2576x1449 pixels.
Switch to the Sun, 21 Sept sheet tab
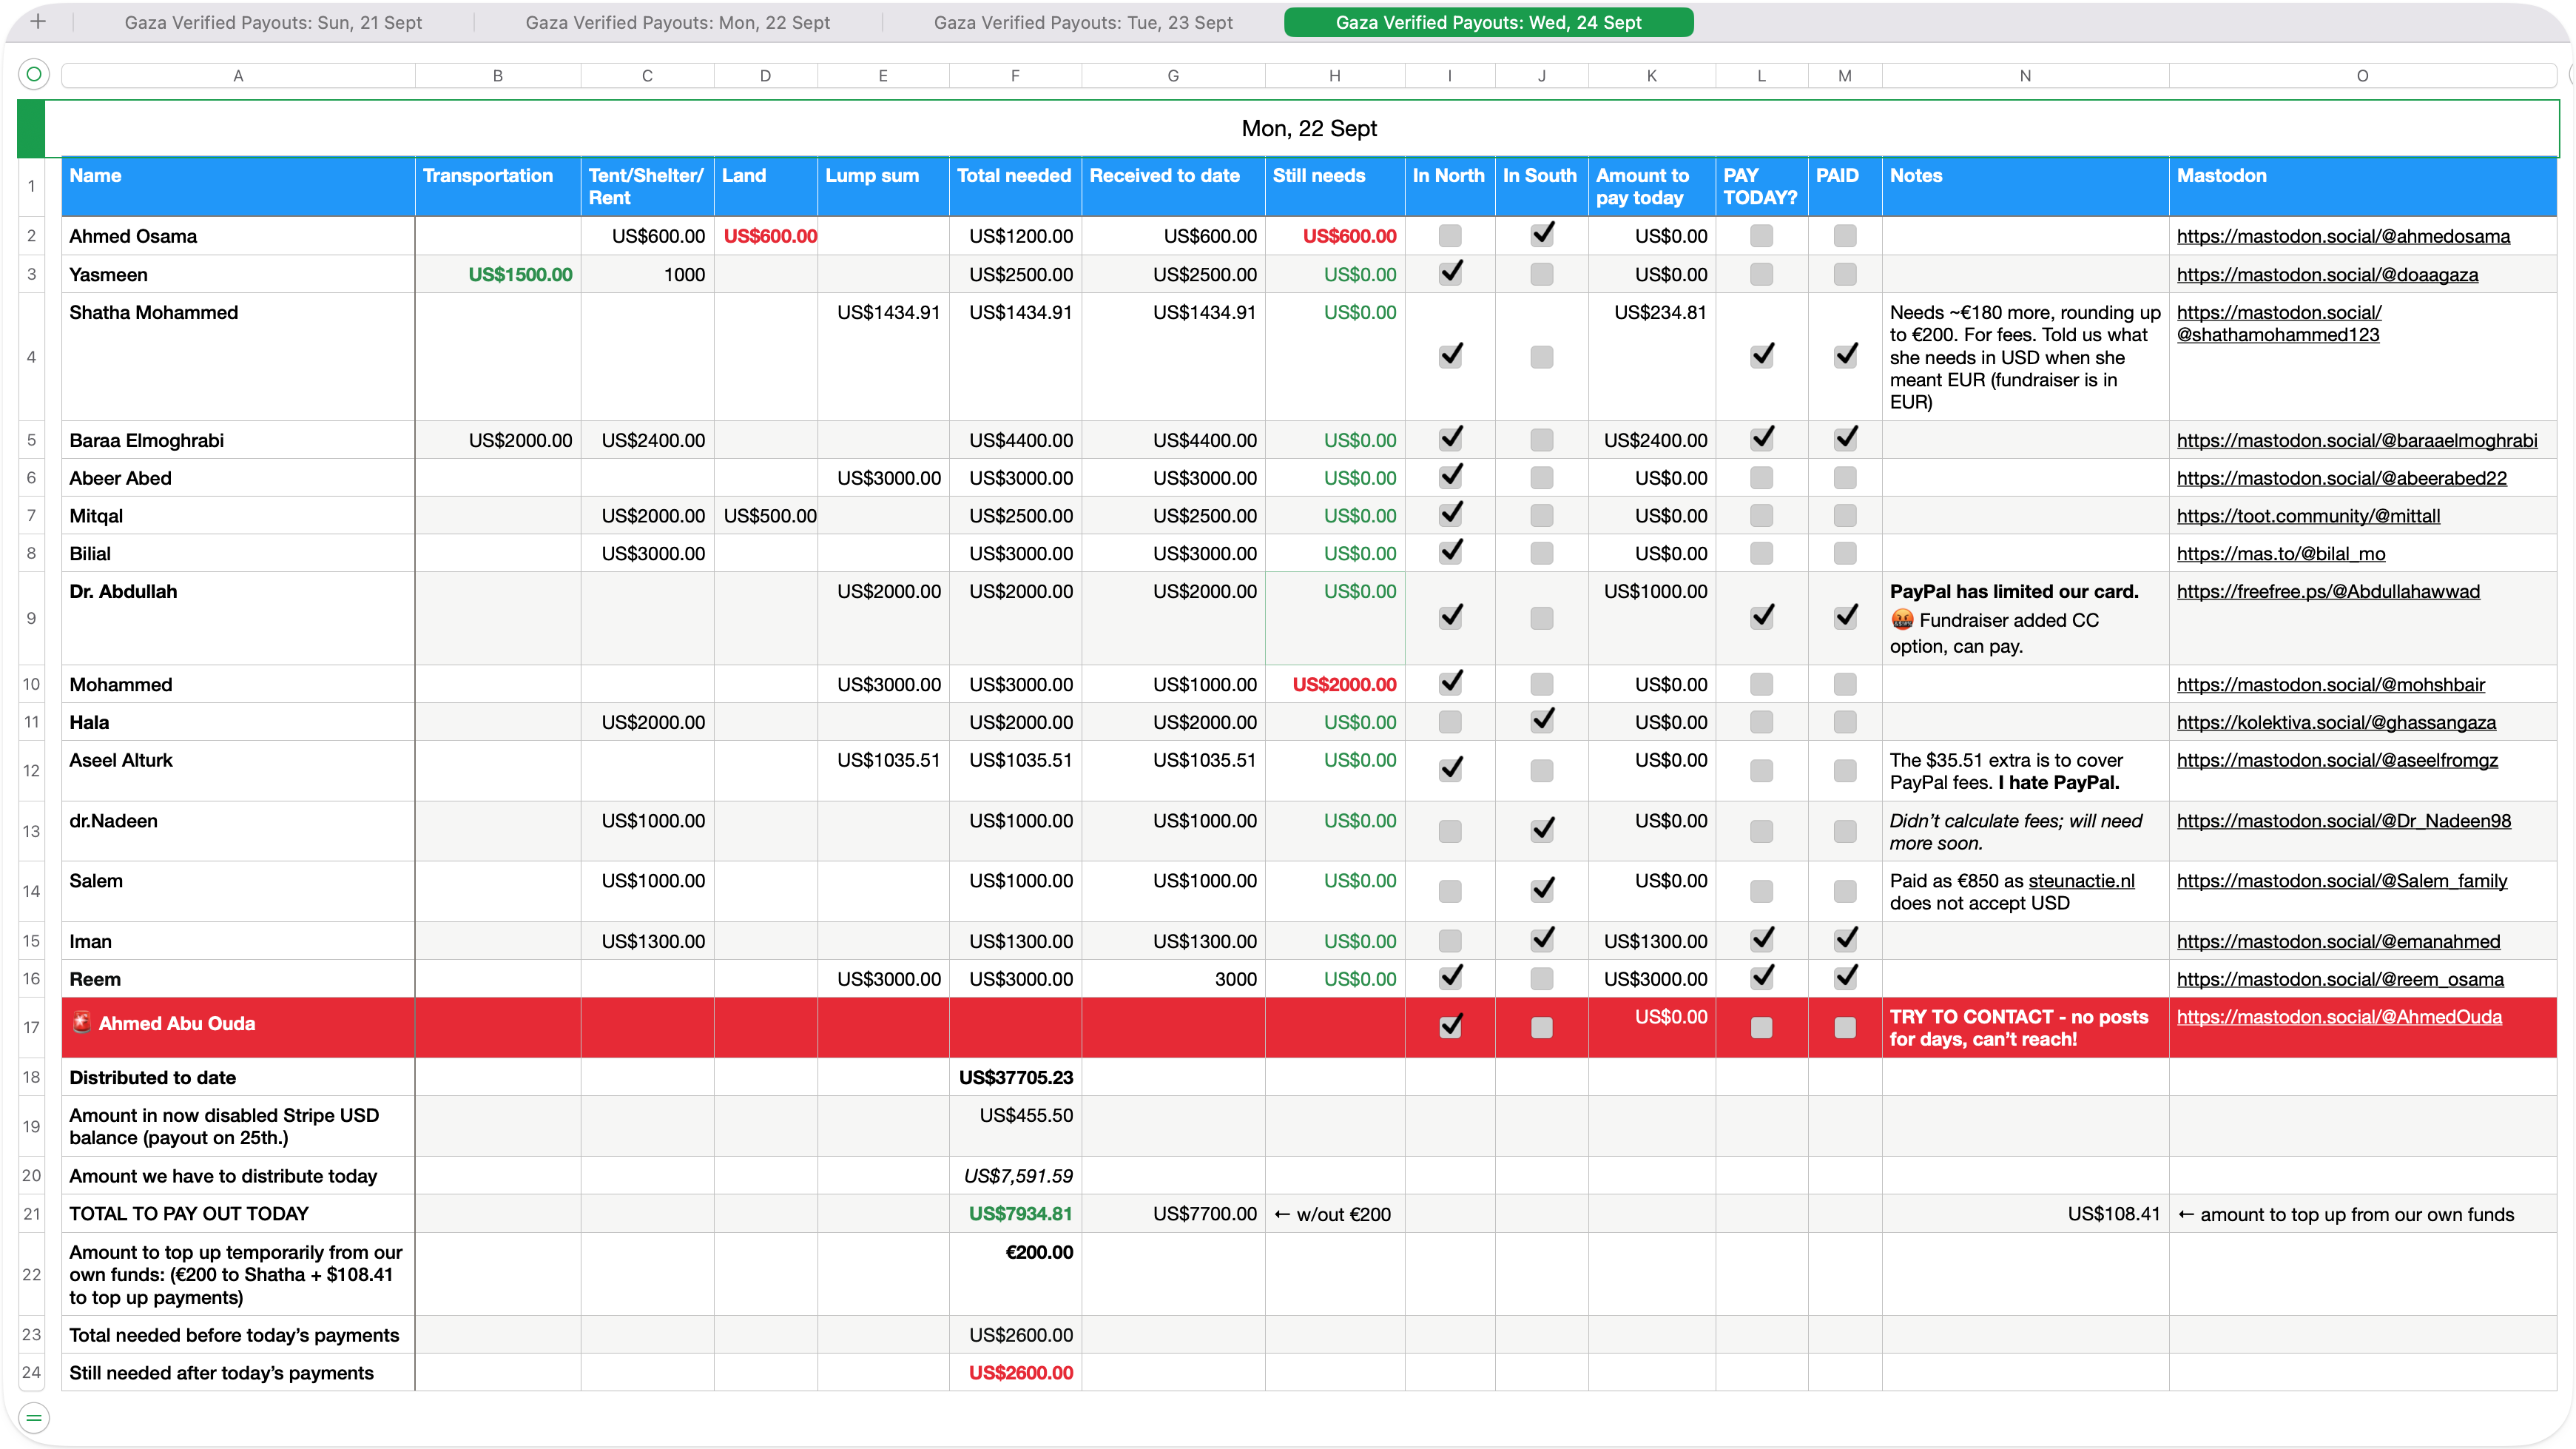[273, 22]
